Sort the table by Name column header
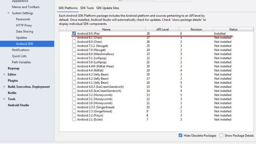The image size is (256, 144). pyautogui.click(x=106, y=29)
